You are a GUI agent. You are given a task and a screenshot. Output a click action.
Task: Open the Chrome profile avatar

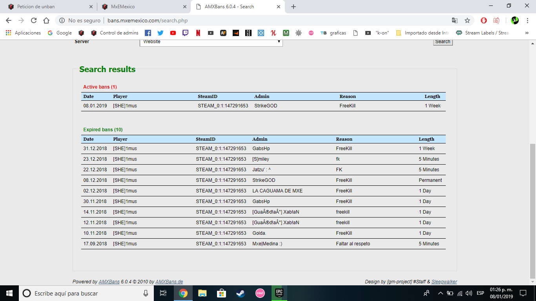pyautogui.click(x=515, y=20)
